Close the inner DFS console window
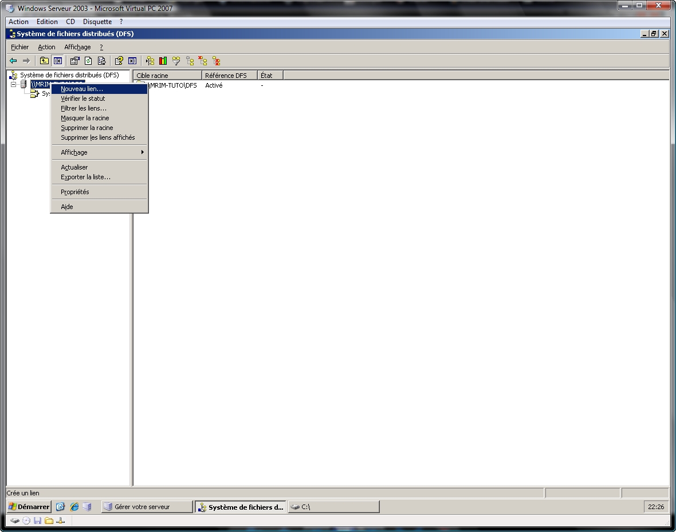Image resolution: width=676 pixels, height=532 pixels. tap(665, 34)
